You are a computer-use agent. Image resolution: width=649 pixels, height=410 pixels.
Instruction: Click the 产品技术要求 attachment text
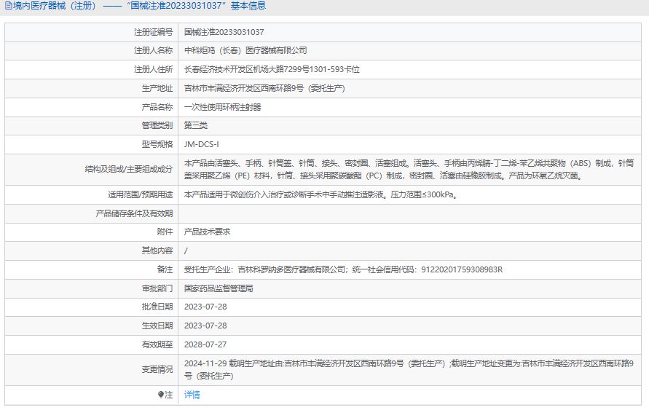207,232
